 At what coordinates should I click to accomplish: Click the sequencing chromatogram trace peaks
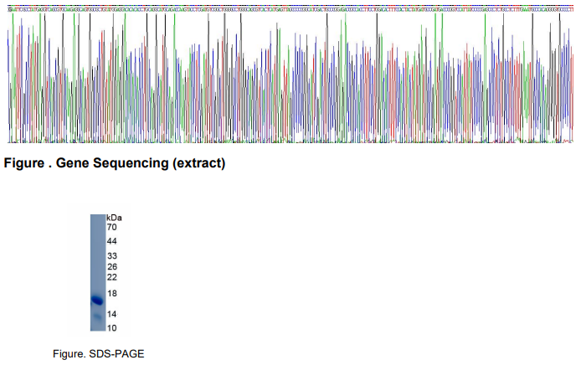click(x=290, y=77)
